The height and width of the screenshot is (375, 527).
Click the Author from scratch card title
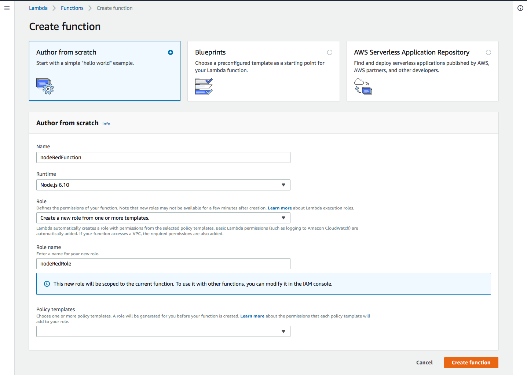tap(66, 52)
